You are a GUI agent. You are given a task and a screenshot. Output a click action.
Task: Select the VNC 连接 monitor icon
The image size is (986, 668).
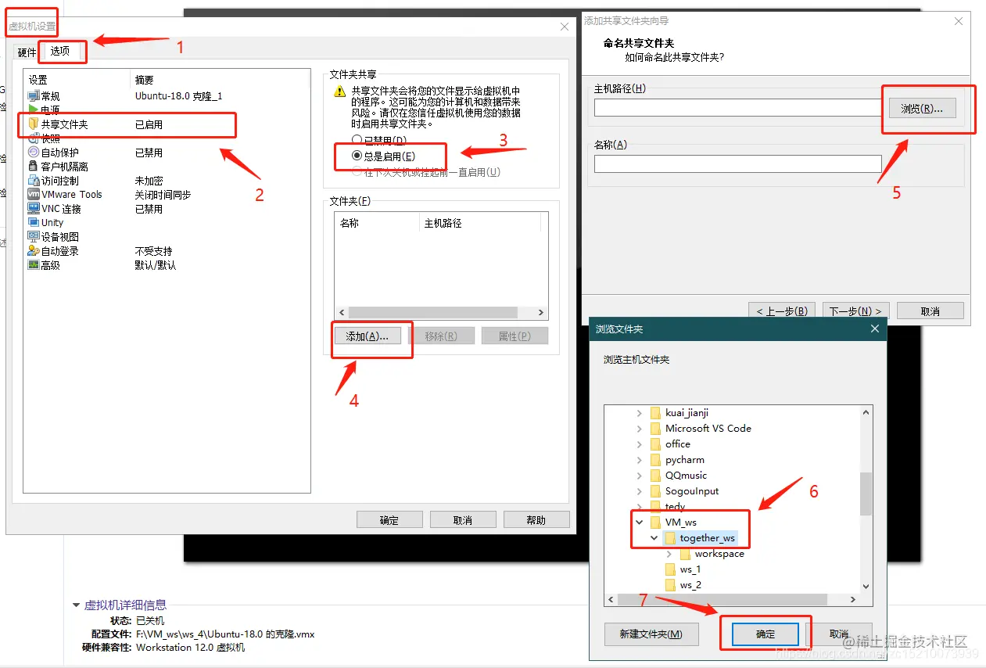34,209
